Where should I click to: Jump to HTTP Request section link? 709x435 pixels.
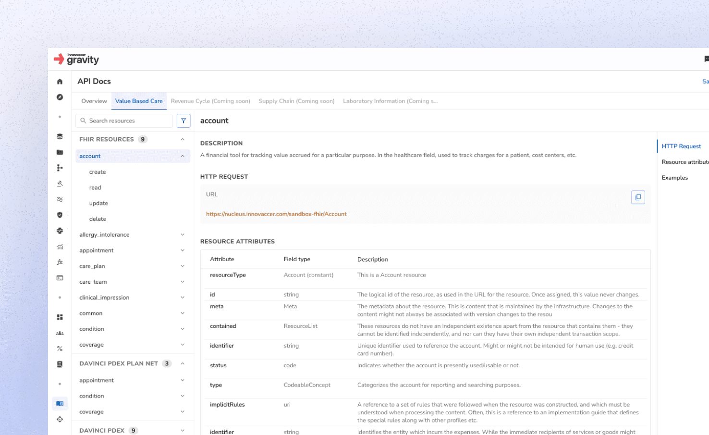pos(681,146)
